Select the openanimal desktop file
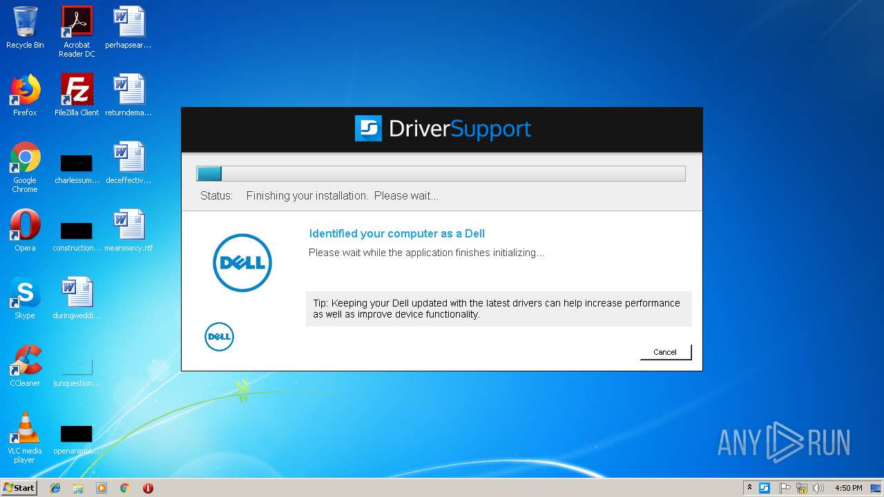This screenshot has width=884, height=497. coord(77,440)
